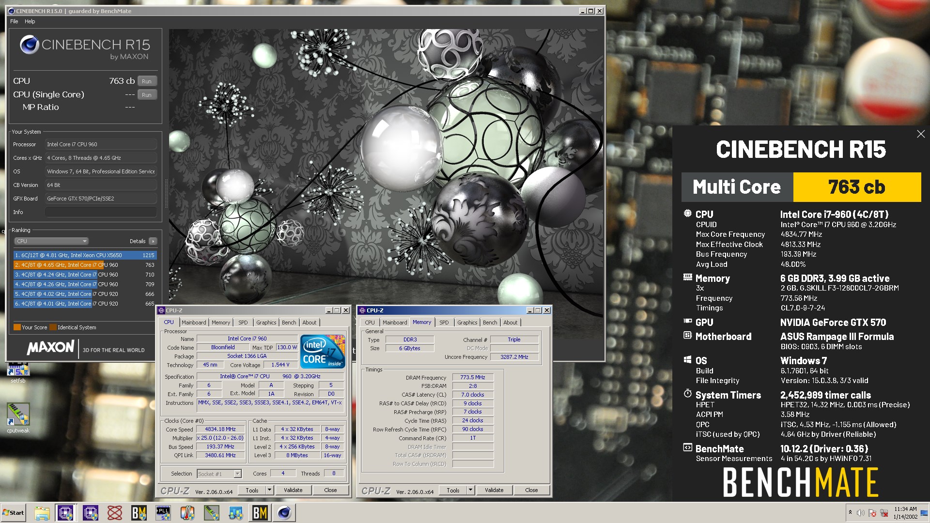Run the CPU (Single Core) benchmark
930x523 pixels.
click(147, 95)
